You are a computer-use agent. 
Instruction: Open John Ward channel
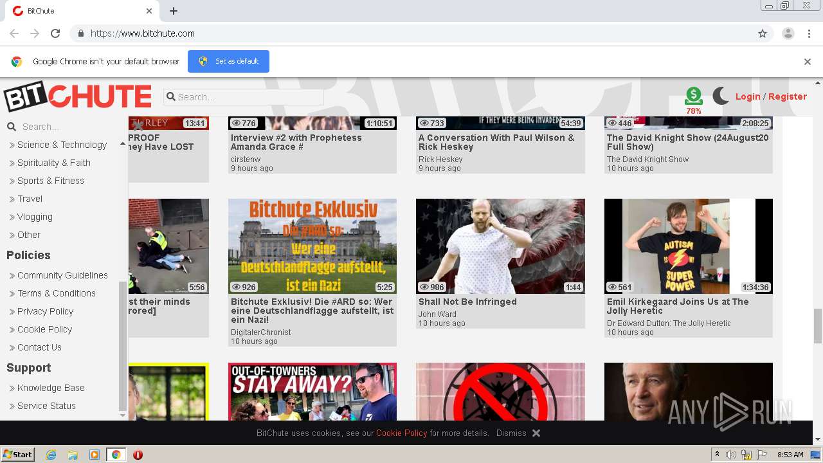pyautogui.click(x=437, y=314)
